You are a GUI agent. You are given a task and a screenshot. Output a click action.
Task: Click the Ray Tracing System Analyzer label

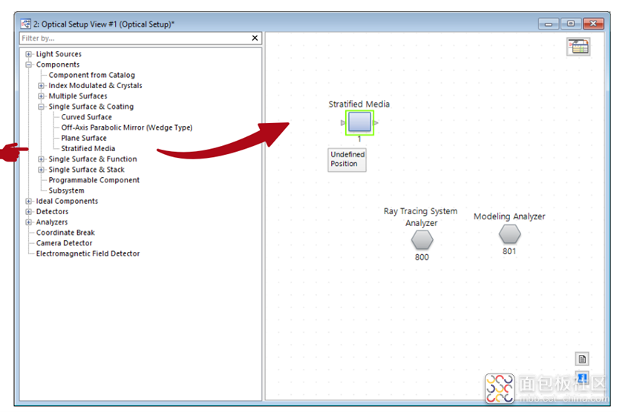point(421,217)
